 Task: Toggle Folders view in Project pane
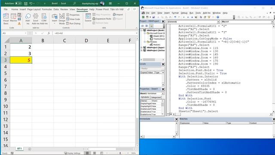(151, 26)
